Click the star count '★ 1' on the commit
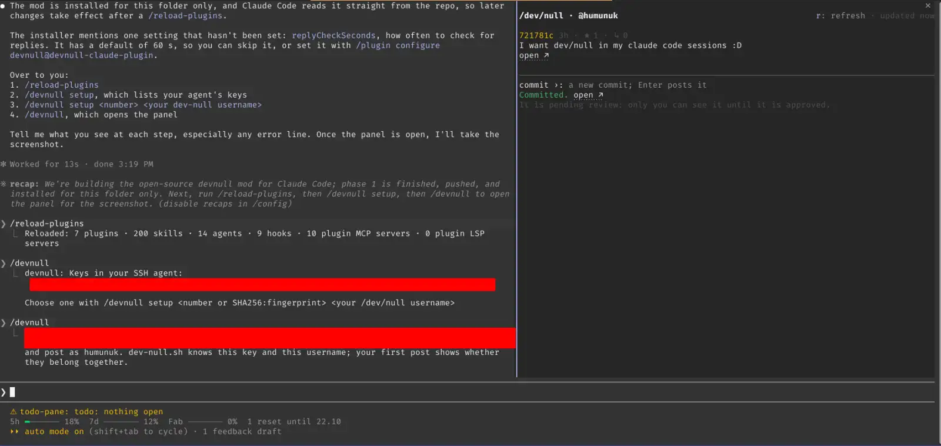 coord(590,35)
